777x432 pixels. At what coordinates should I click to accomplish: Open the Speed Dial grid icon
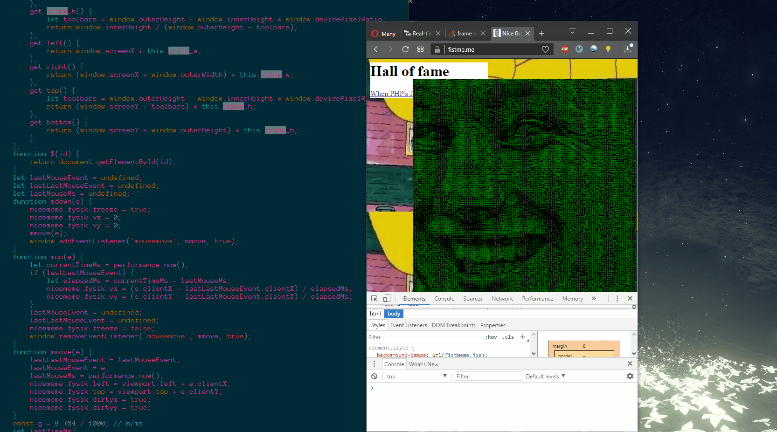point(420,49)
